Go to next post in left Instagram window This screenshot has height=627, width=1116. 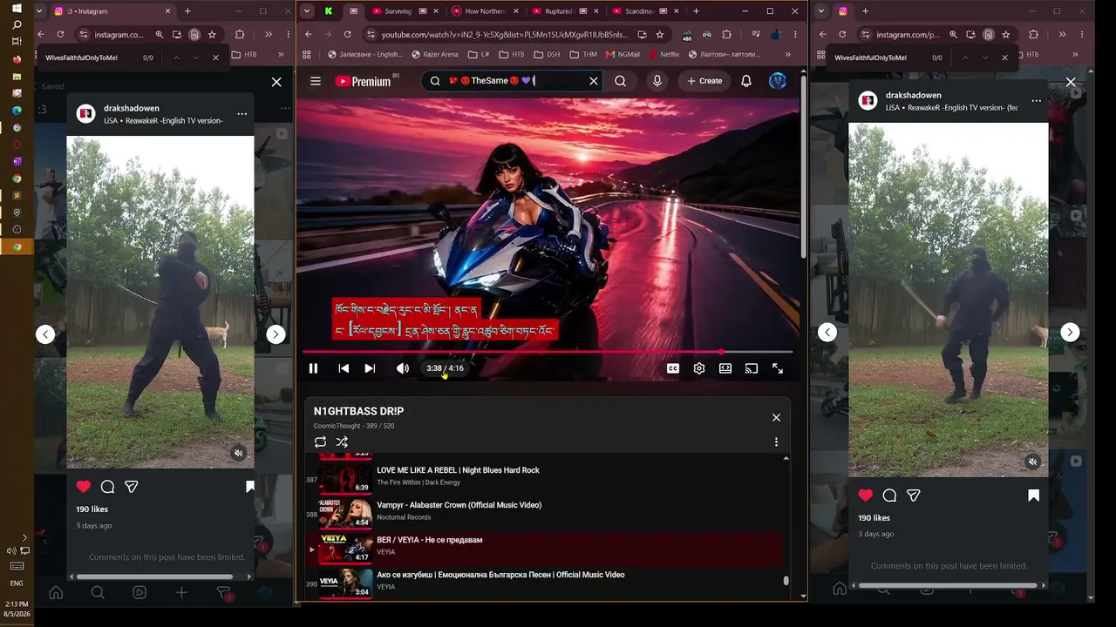pyautogui.click(x=276, y=334)
